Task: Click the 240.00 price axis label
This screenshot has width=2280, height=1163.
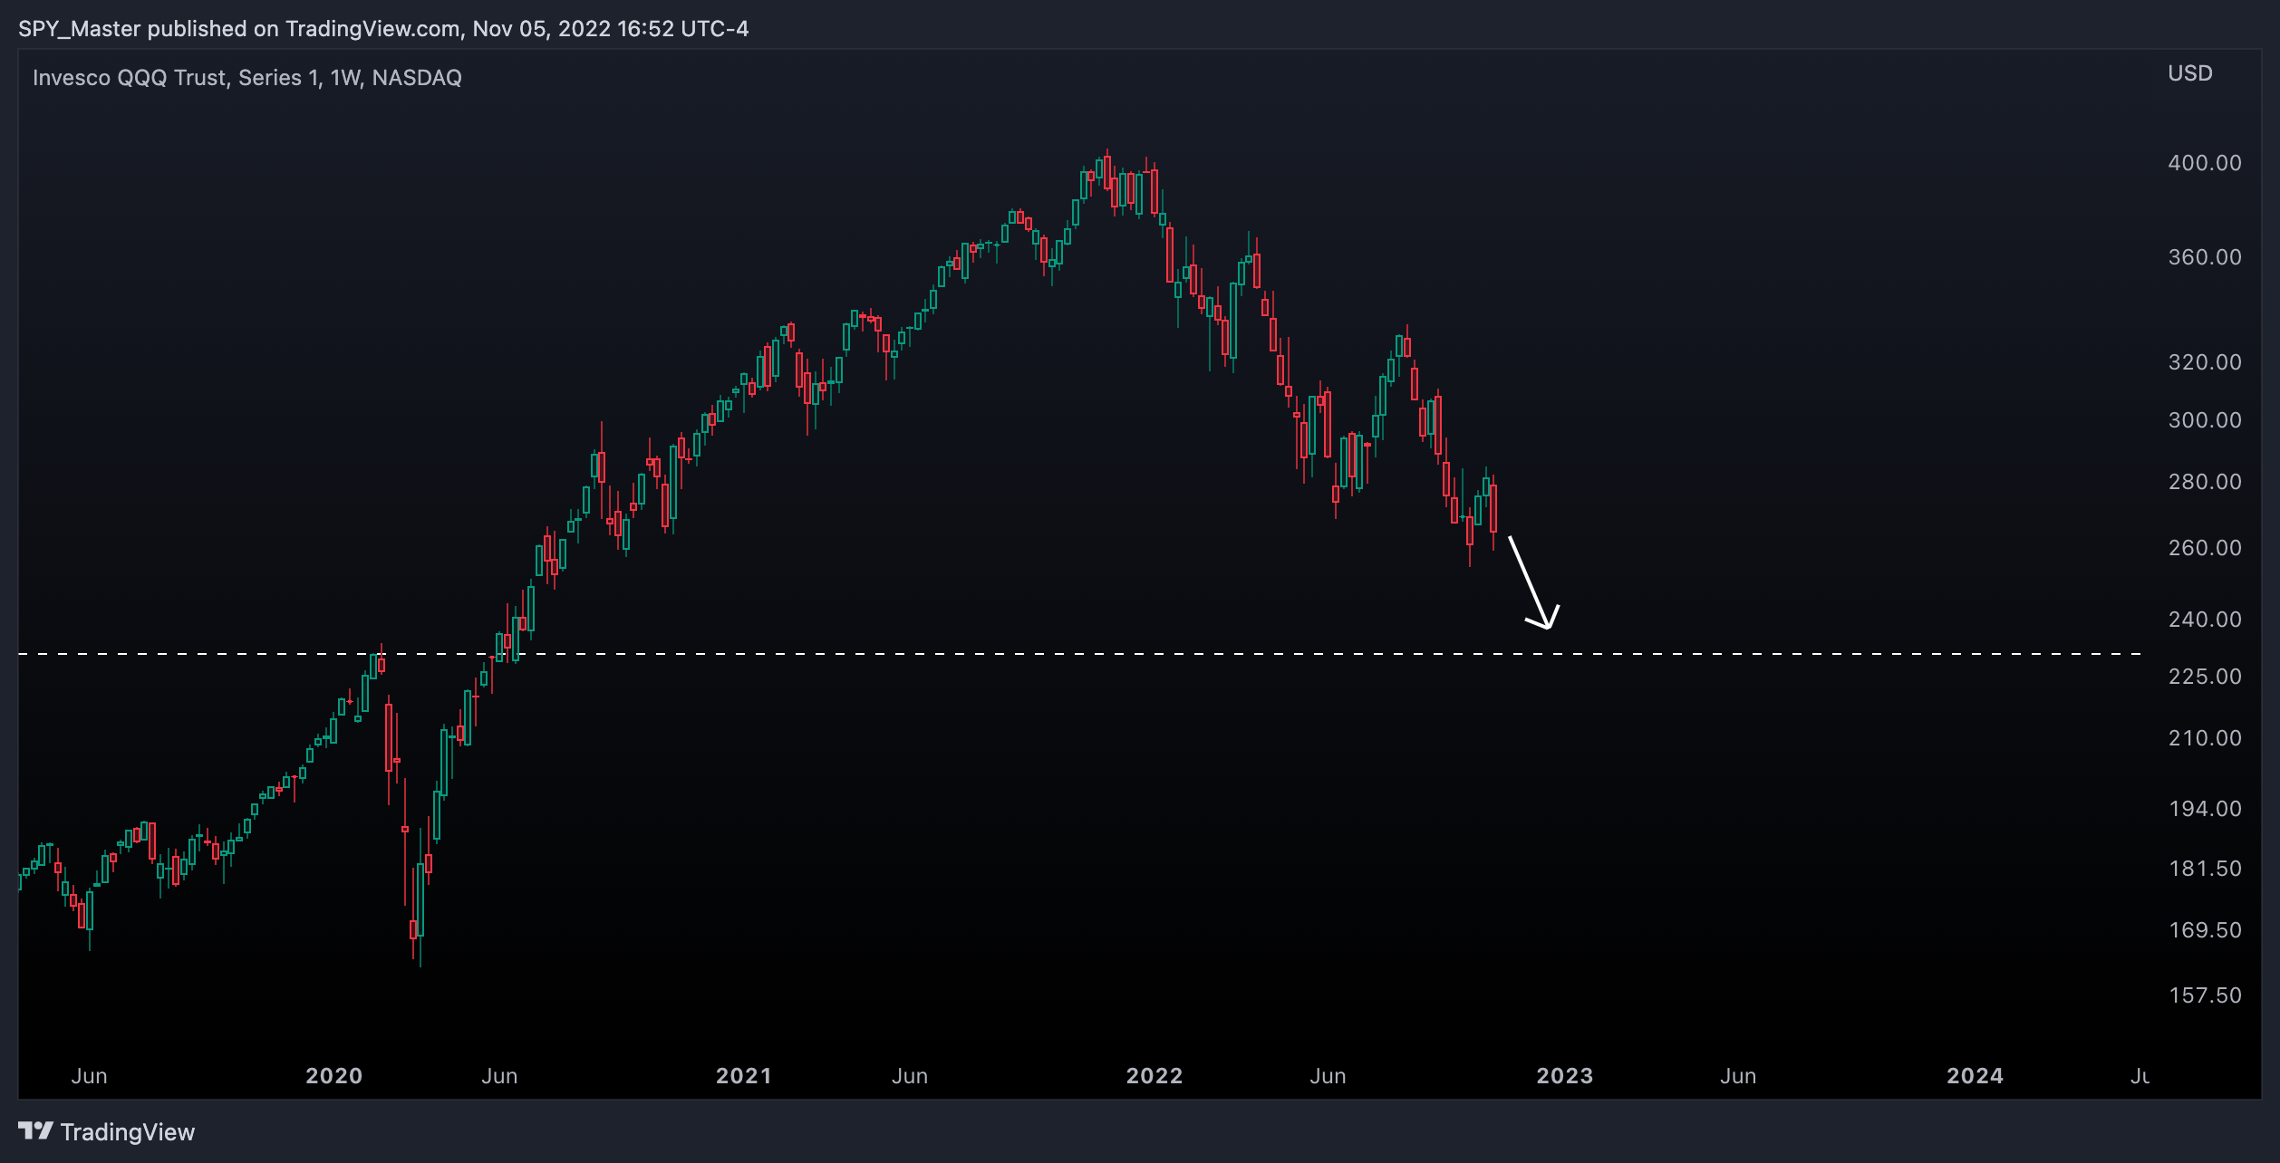Action: pos(2205,620)
